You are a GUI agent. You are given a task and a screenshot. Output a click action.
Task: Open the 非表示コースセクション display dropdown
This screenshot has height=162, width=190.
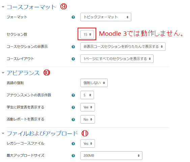click(123, 47)
